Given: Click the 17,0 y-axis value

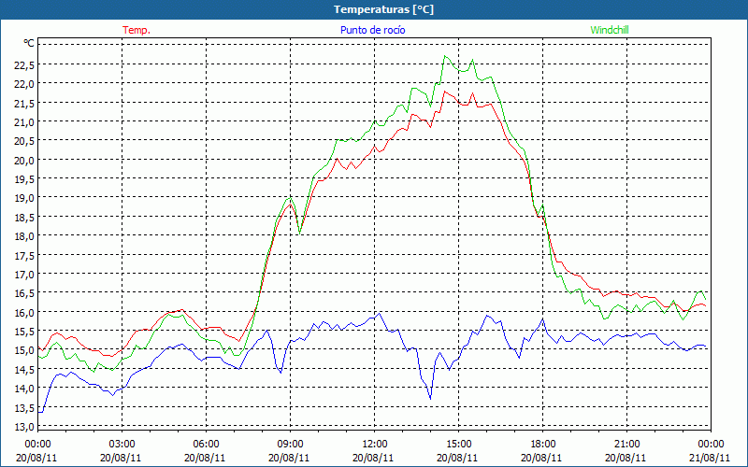Looking at the screenshot, I should coord(24,274).
